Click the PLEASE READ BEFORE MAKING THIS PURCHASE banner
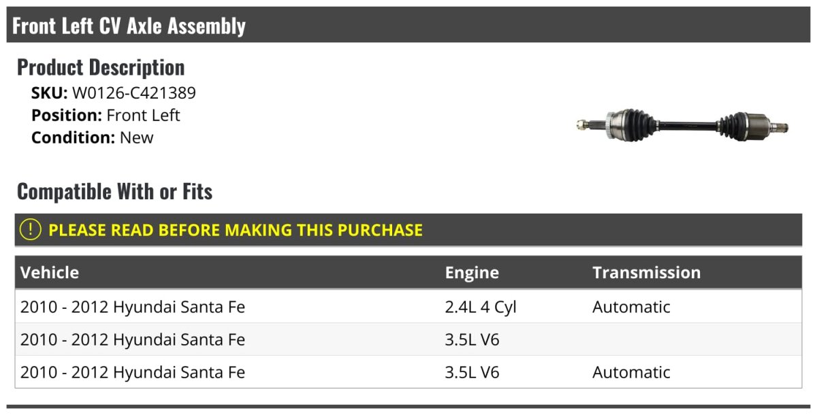The width and height of the screenshot is (817, 415). [x=236, y=230]
